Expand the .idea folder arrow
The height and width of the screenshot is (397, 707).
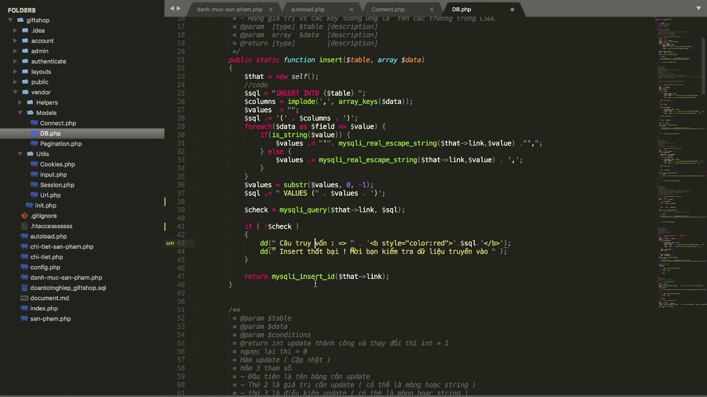(15, 31)
